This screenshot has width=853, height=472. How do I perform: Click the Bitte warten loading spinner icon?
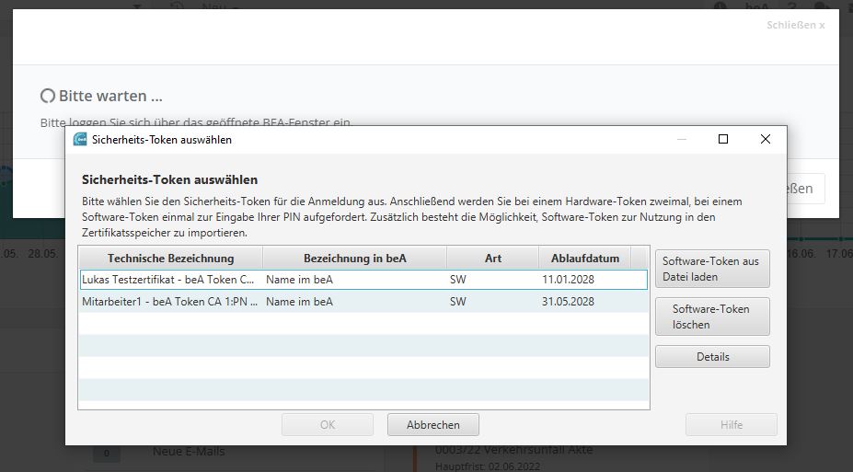tap(48, 96)
